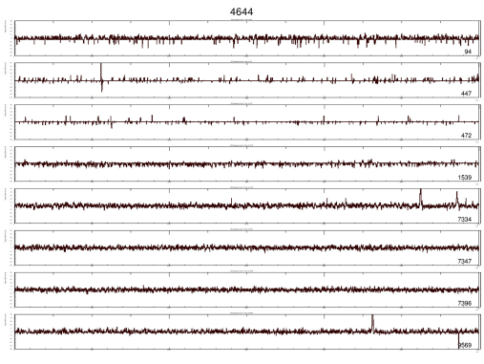Select the trace panel labeled 7347

click(x=247, y=247)
